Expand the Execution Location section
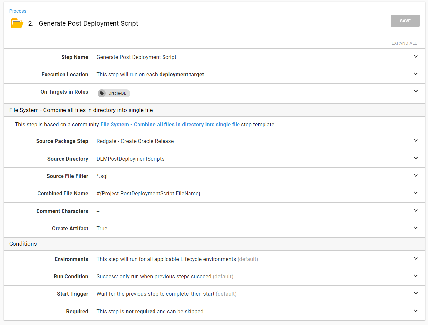 (x=416, y=74)
